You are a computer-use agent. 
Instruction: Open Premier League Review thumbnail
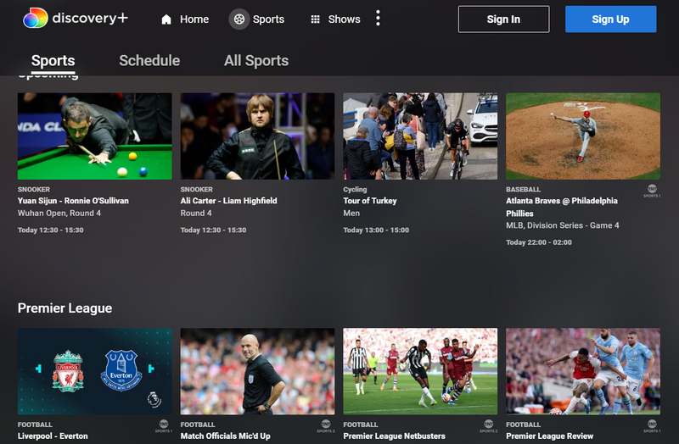pyautogui.click(x=583, y=371)
